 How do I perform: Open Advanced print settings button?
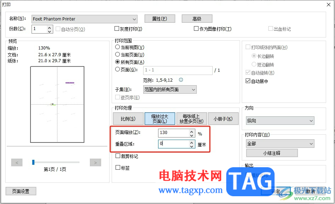tap(197, 19)
